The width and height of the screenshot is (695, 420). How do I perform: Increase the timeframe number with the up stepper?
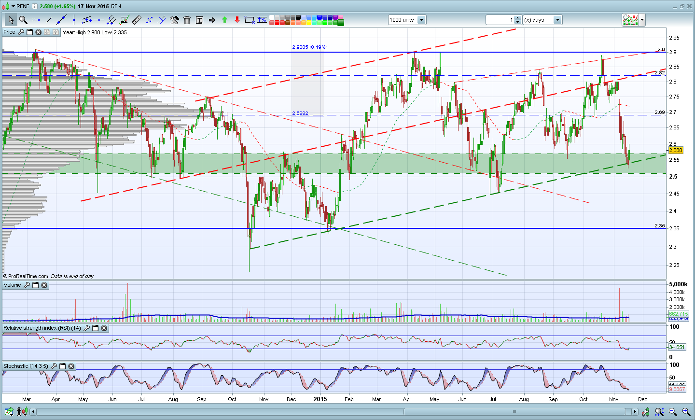(518, 18)
